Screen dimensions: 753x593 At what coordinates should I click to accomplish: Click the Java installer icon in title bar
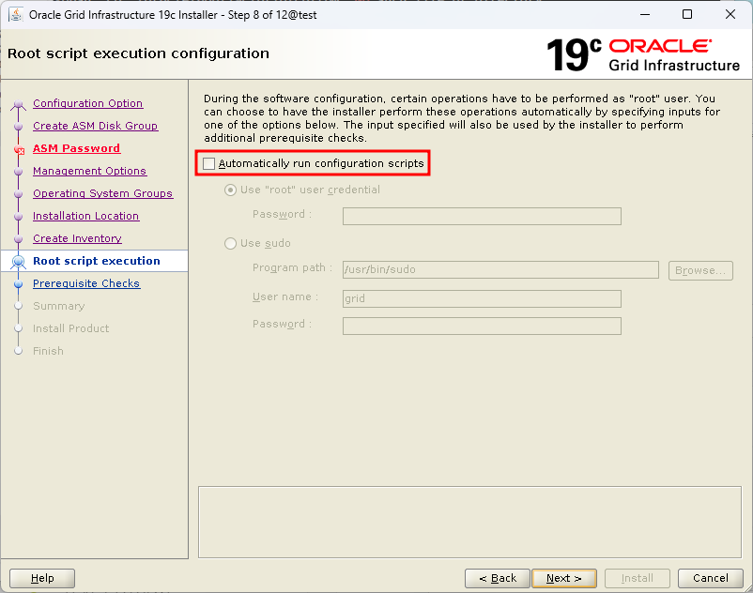(16, 14)
